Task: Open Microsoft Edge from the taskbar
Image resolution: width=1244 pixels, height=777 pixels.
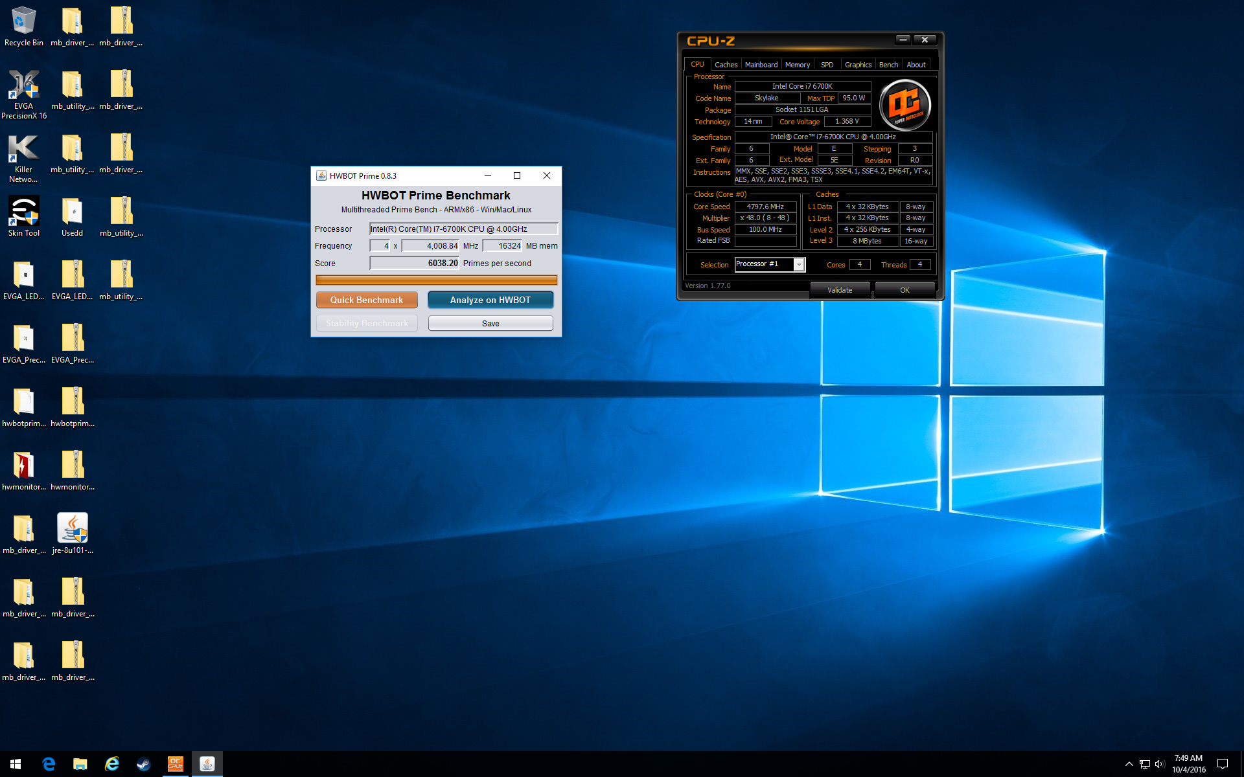Action: pyautogui.click(x=49, y=764)
